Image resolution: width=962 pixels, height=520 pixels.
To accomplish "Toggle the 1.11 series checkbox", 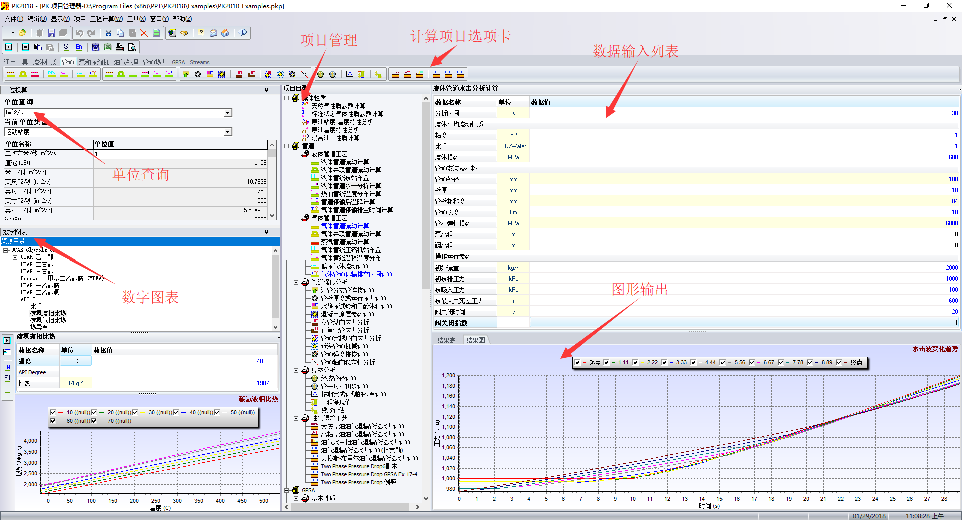I will [606, 362].
